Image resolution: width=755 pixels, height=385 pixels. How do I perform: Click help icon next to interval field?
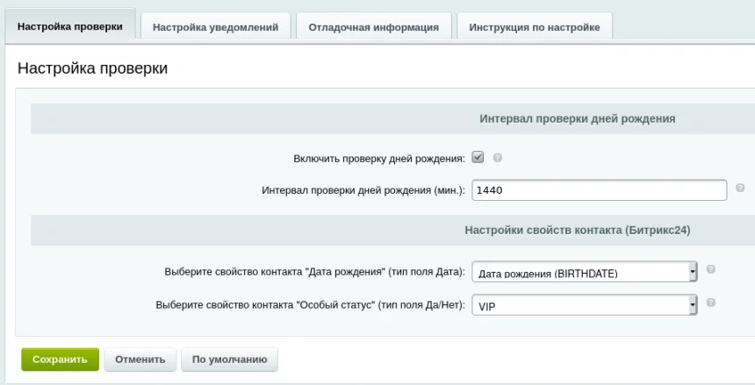(740, 188)
